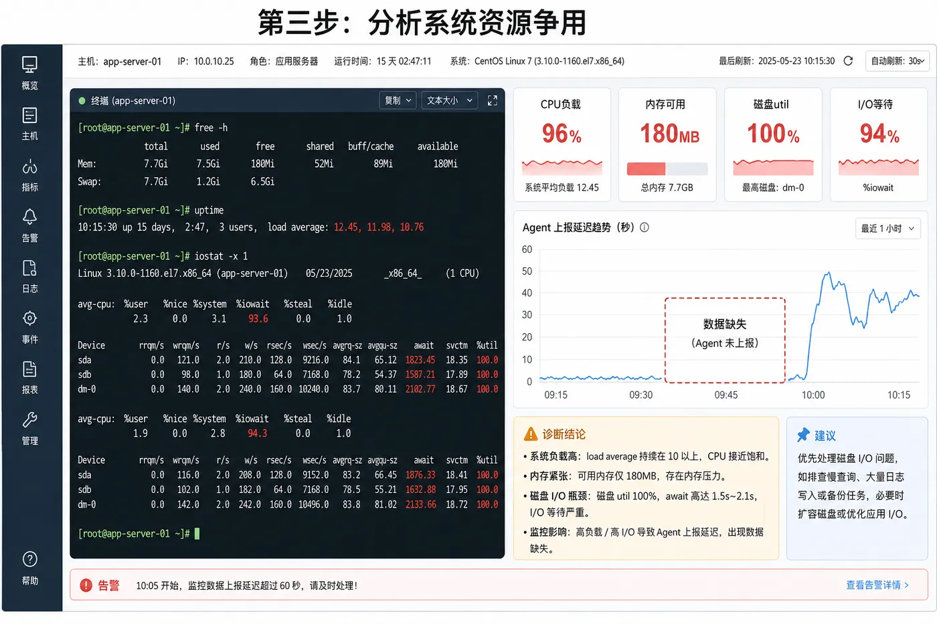
Task: Click the 'iostat -x 1' command line
Action: click(x=163, y=256)
